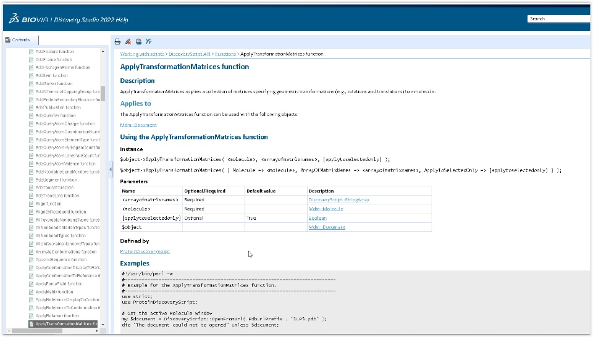
Task: Follow the Mdm::Document link under Applies to
Action: [x=138, y=125]
